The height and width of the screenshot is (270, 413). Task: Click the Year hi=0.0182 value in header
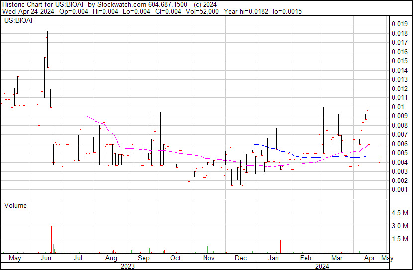[x=246, y=11]
